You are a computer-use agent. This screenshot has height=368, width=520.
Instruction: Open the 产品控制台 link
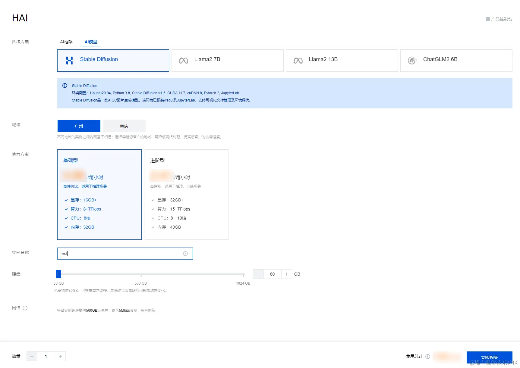pos(499,19)
